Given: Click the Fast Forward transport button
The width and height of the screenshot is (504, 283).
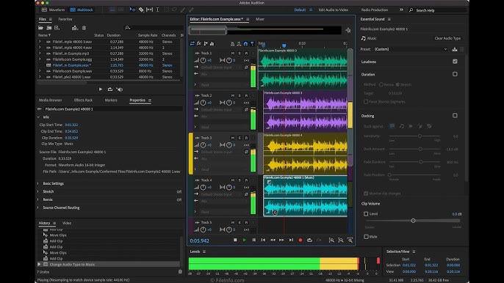Looking at the screenshot, I should tap(281, 240).
